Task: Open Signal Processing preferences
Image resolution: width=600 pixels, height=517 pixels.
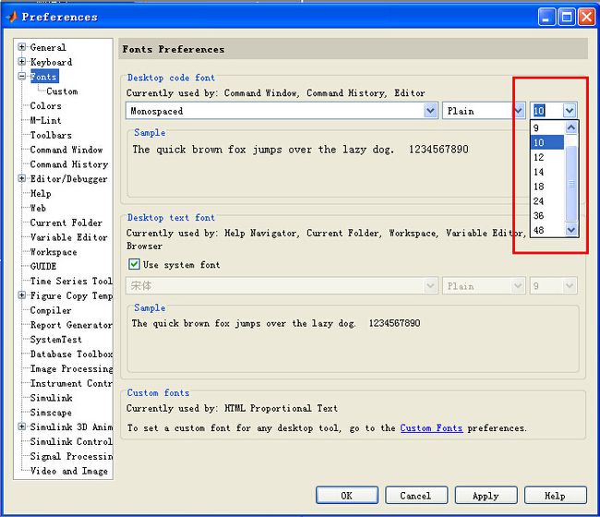Action: click(x=71, y=456)
